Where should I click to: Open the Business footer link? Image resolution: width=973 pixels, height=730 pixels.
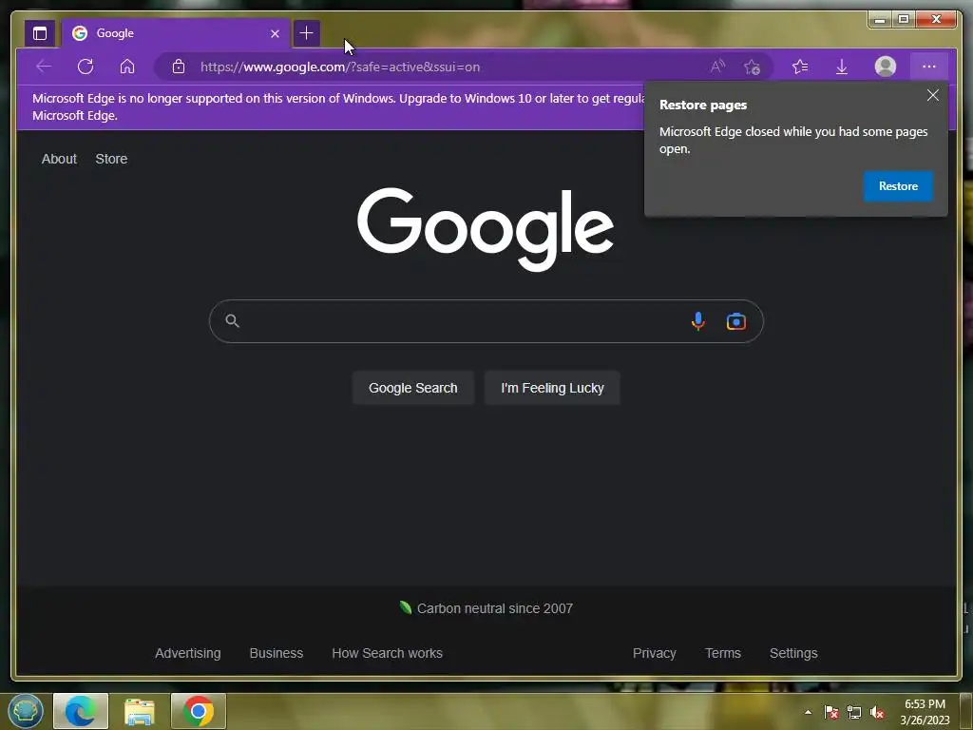point(277,653)
